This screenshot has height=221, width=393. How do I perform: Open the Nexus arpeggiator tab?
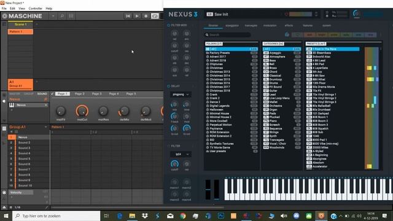point(232,26)
